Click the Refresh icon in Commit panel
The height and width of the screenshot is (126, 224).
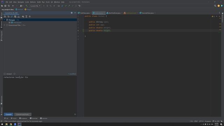[x=5, y=16]
